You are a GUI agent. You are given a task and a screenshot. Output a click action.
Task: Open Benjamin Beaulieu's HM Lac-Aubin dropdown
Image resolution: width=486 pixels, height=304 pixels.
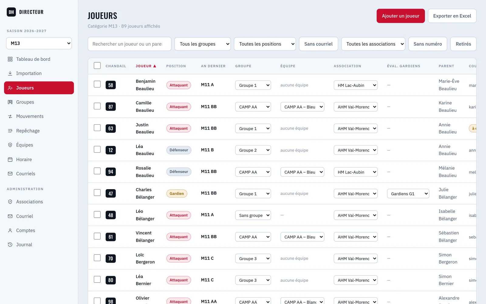point(356,85)
